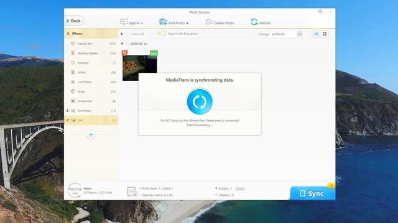398x223 pixels.
Task: Enable Export with Encryption checkbox
Action: click(x=164, y=33)
